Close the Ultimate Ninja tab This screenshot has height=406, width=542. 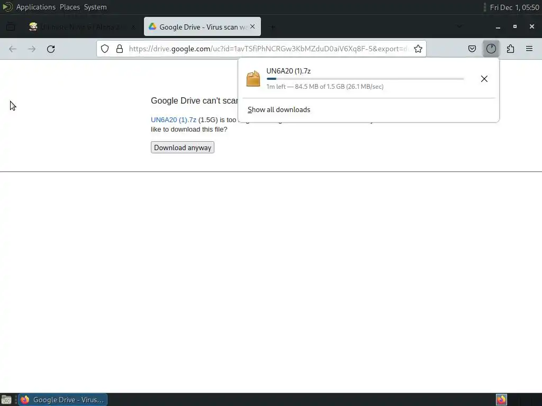133,27
